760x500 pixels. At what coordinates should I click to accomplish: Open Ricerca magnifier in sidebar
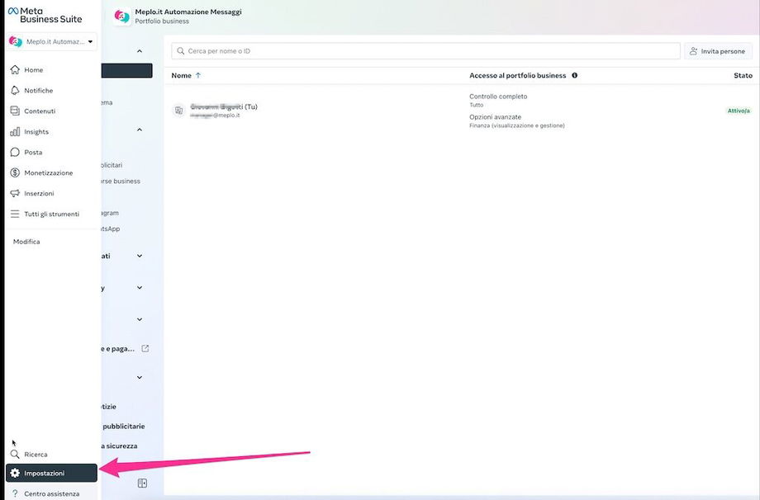(x=15, y=455)
